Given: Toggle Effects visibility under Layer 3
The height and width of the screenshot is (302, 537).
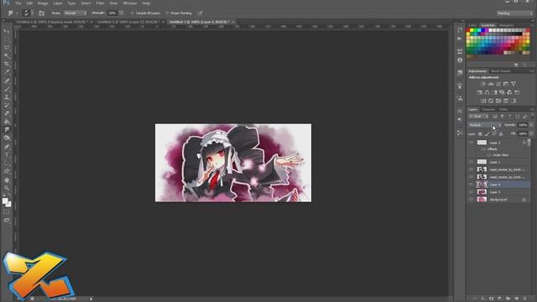Looking at the screenshot, I should (484, 149).
